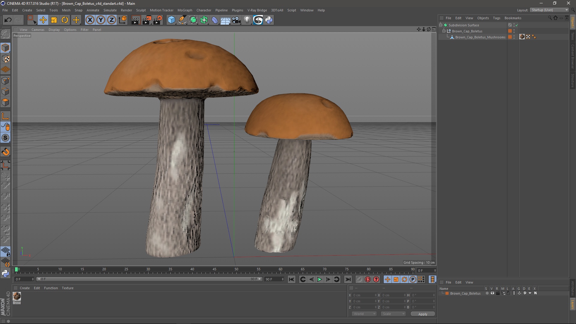576x324 pixels.
Task: Add a Cube primitive object
Action: tap(171, 20)
